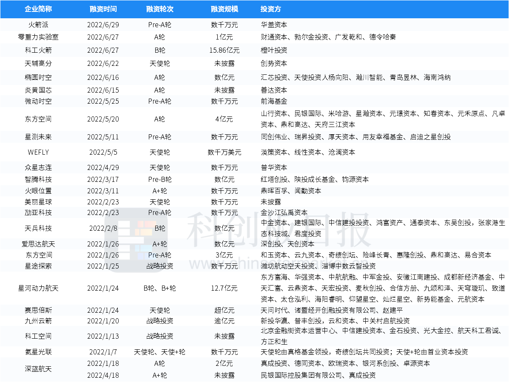Viewport: 509px width, 382px height.
Task: Select investor 华盖资本 in first row
Action: click(274, 25)
